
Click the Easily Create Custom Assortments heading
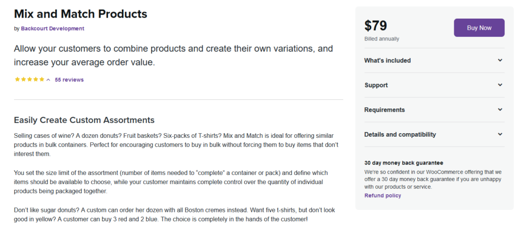tap(84, 120)
